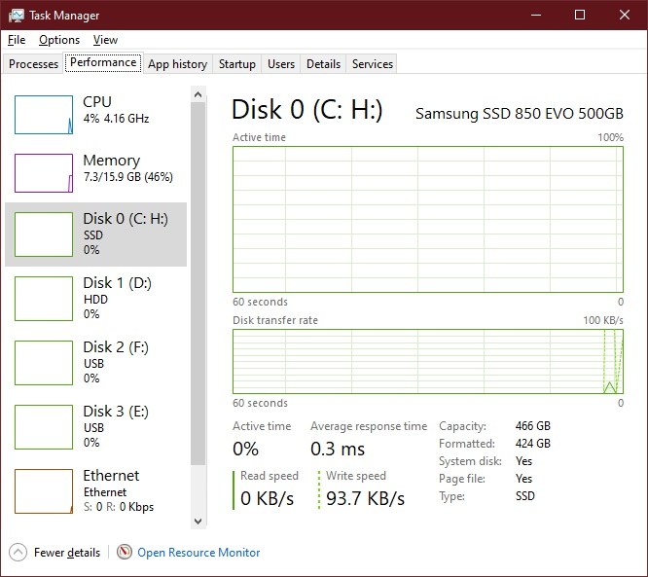This screenshot has width=648, height=577.
Task: Select the CPU usage graph thumbnail
Action: tap(44, 115)
